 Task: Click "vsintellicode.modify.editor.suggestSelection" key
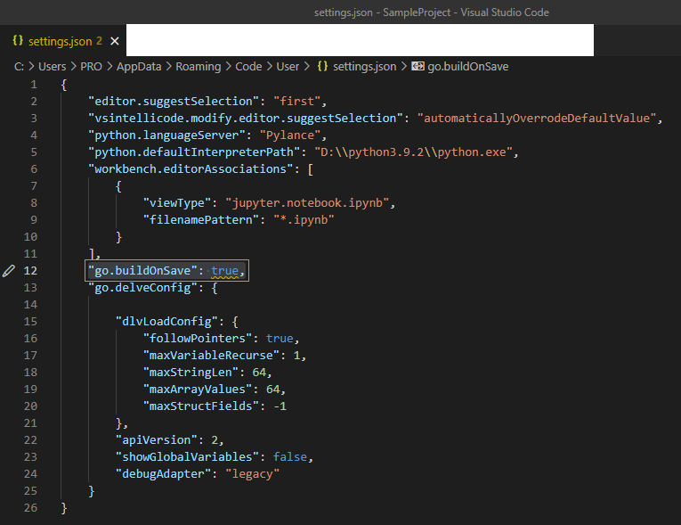point(246,118)
